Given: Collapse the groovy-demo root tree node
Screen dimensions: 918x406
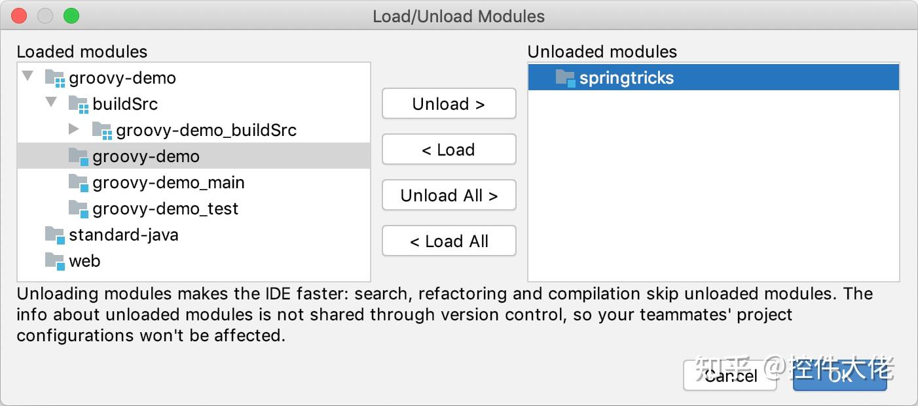Looking at the screenshot, I should (x=28, y=76).
